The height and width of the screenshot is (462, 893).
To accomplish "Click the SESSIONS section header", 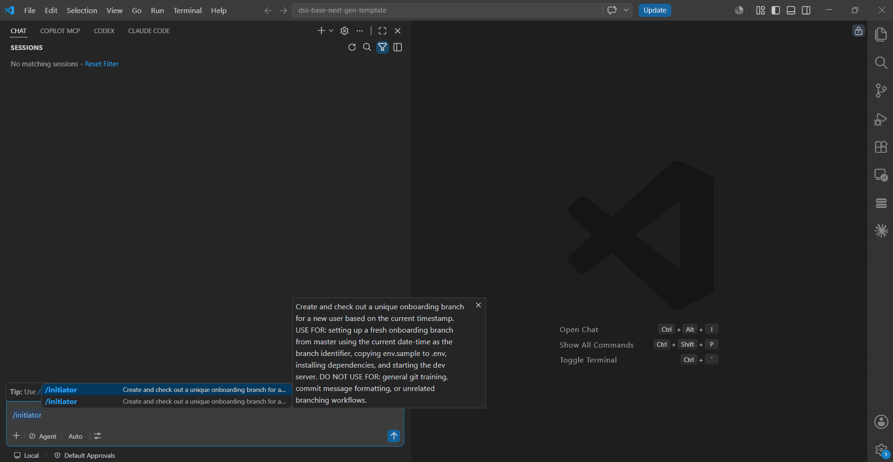I will 27,48.
